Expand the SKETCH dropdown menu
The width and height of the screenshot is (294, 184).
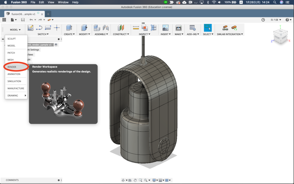[x=43, y=34]
